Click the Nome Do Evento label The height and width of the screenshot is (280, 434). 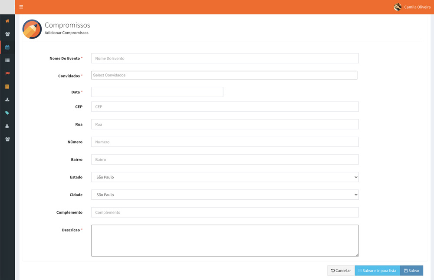click(65, 59)
